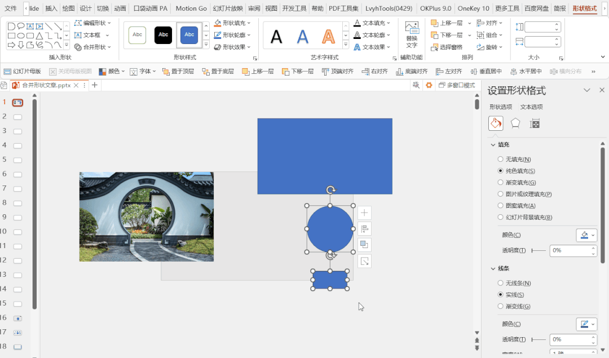
Task: Apply the blue Abc shape style
Action: coord(189,35)
